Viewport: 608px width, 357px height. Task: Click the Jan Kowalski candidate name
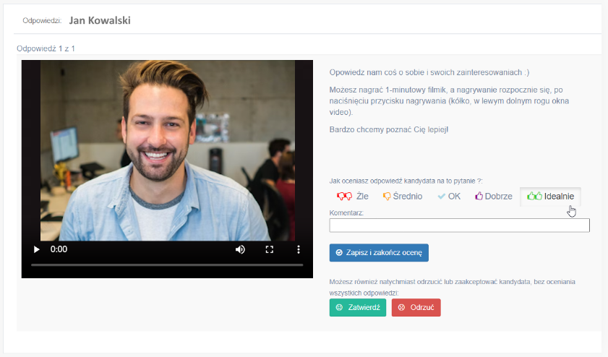(x=100, y=20)
